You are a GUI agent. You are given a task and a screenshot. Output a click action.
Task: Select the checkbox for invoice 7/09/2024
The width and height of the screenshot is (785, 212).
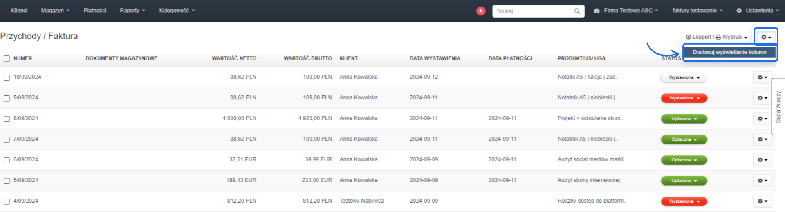(7, 139)
